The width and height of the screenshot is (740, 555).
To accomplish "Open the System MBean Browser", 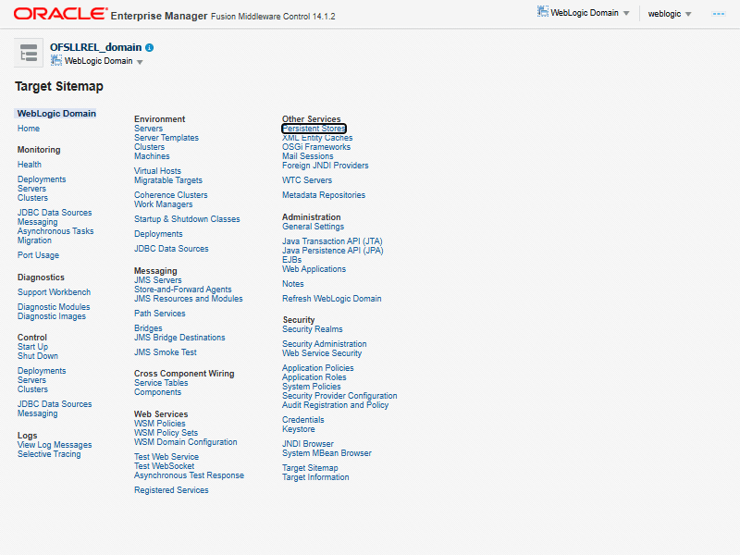I will [327, 453].
